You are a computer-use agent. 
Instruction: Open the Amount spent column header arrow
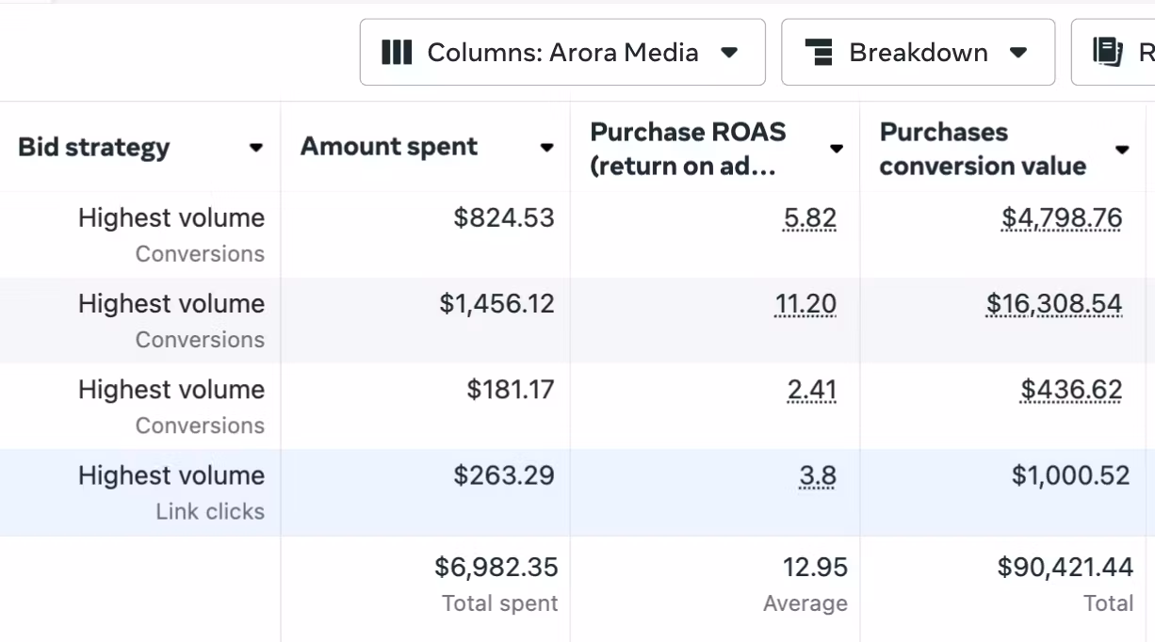click(x=546, y=148)
